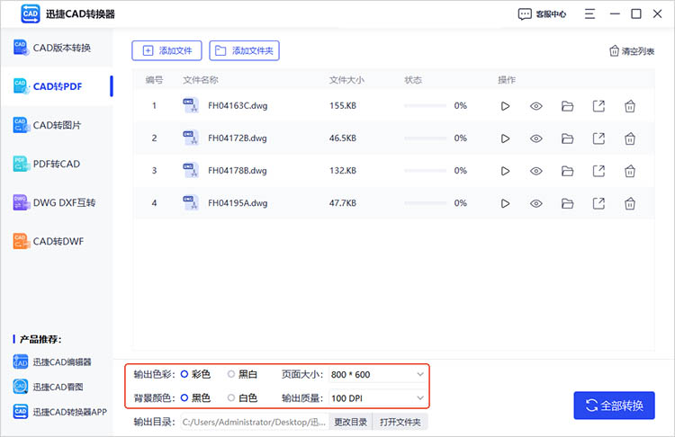Open the 输出质量 100 DPI dropdown
The width and height of the screenshot is (675, 437).
click(x=377, y=398)
